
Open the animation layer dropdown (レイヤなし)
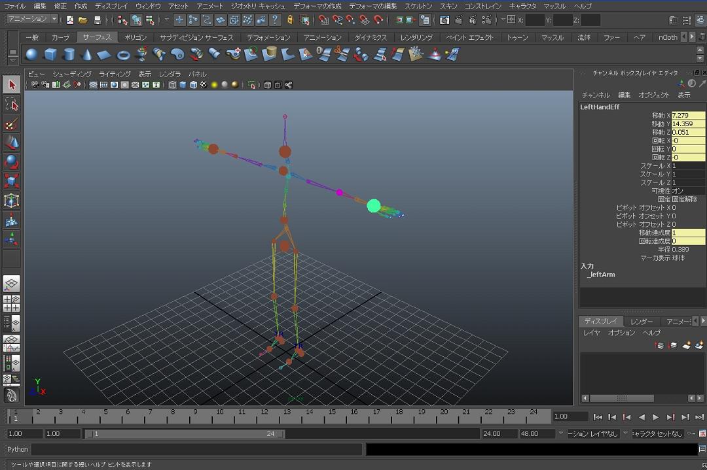tap(592, 433)
